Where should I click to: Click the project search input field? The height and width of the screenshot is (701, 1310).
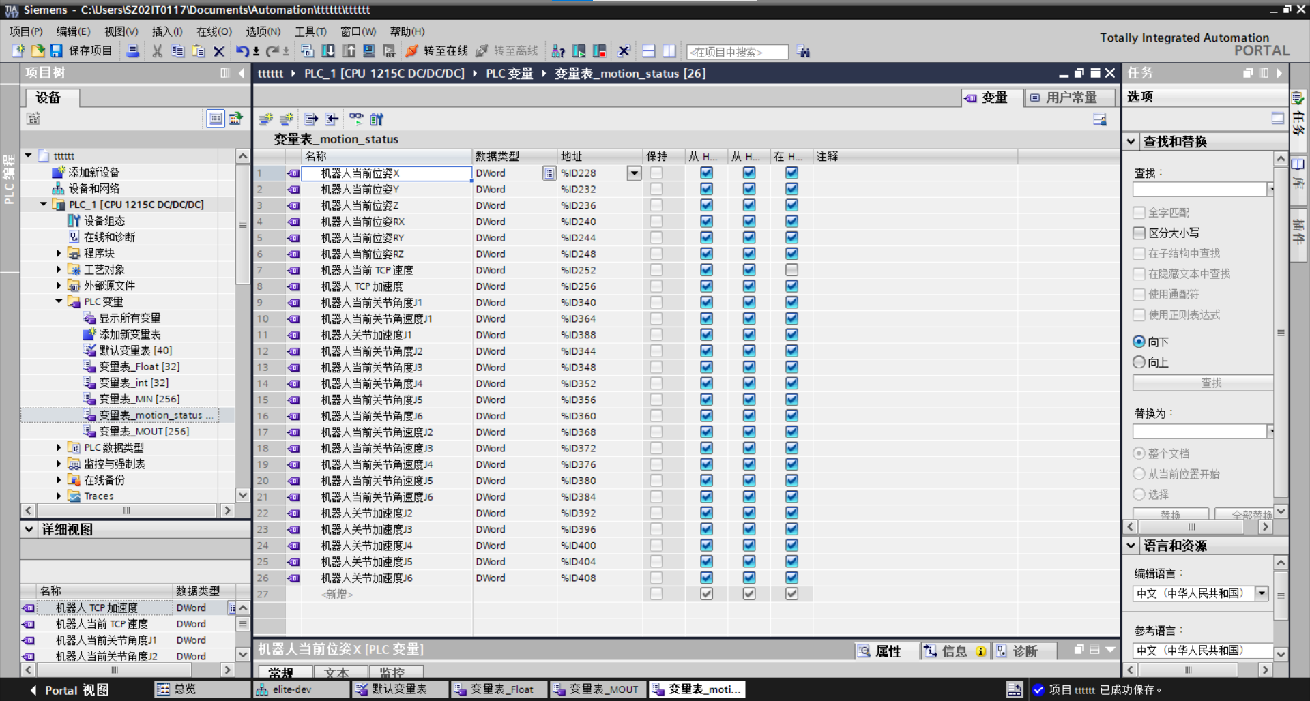click(736, 52)
